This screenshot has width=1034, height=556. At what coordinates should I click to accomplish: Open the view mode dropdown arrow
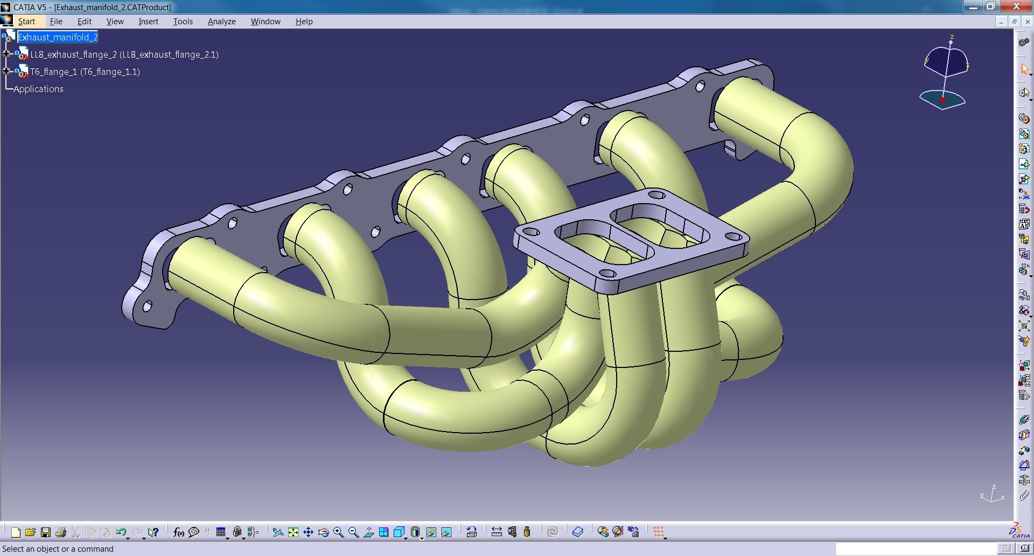point(422,538)
